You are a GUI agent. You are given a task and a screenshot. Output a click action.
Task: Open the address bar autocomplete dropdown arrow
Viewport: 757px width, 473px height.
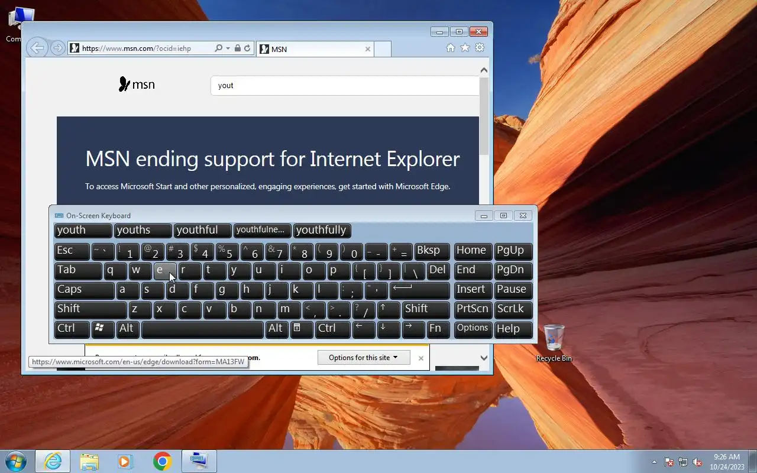tap(228, 48)
